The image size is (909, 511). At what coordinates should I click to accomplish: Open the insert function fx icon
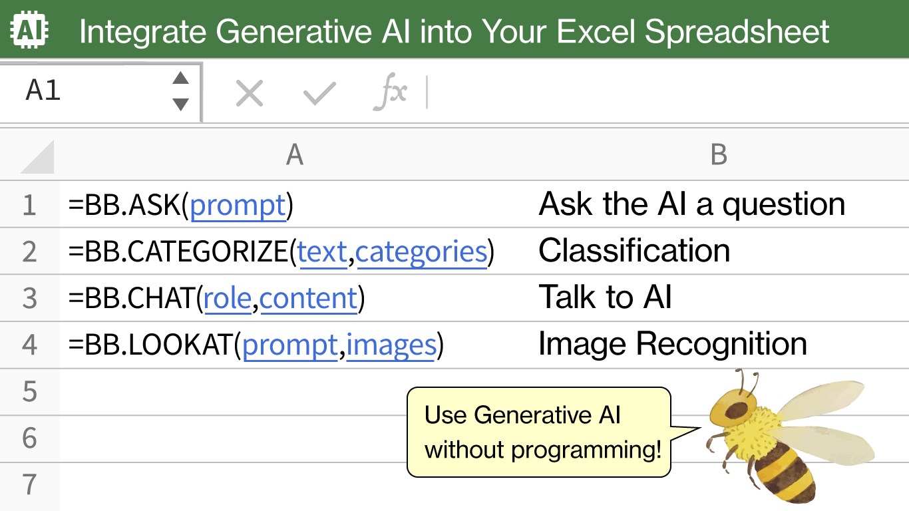(x=390, y=93)
